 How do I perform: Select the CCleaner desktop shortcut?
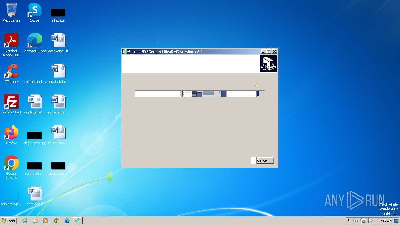tap(11, 74)
